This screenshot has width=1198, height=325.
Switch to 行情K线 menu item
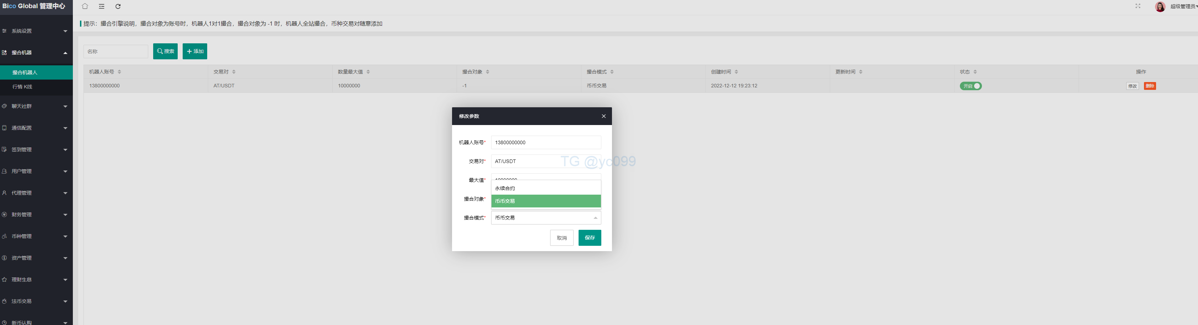[22, 87]
